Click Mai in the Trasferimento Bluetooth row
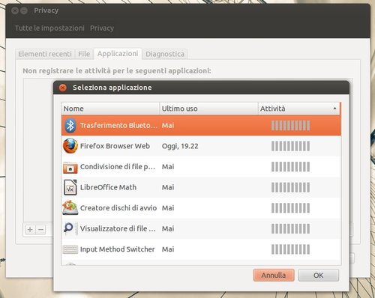Viewport: 375px width, 298px height. point(168,125)
